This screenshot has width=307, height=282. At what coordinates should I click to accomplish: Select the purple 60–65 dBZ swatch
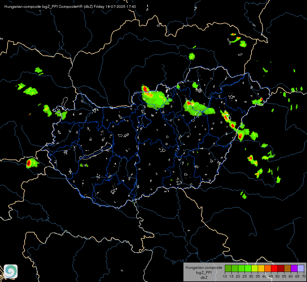[x=294, y=268]
